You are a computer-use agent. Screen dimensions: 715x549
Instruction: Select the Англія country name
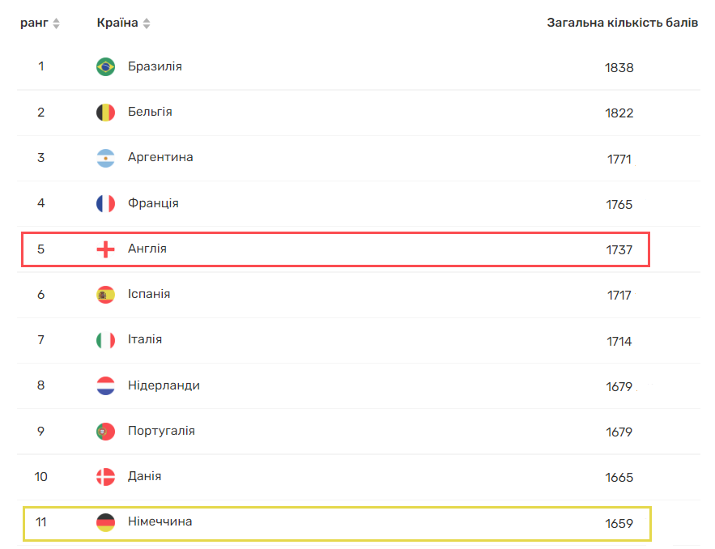pos(147,249)
